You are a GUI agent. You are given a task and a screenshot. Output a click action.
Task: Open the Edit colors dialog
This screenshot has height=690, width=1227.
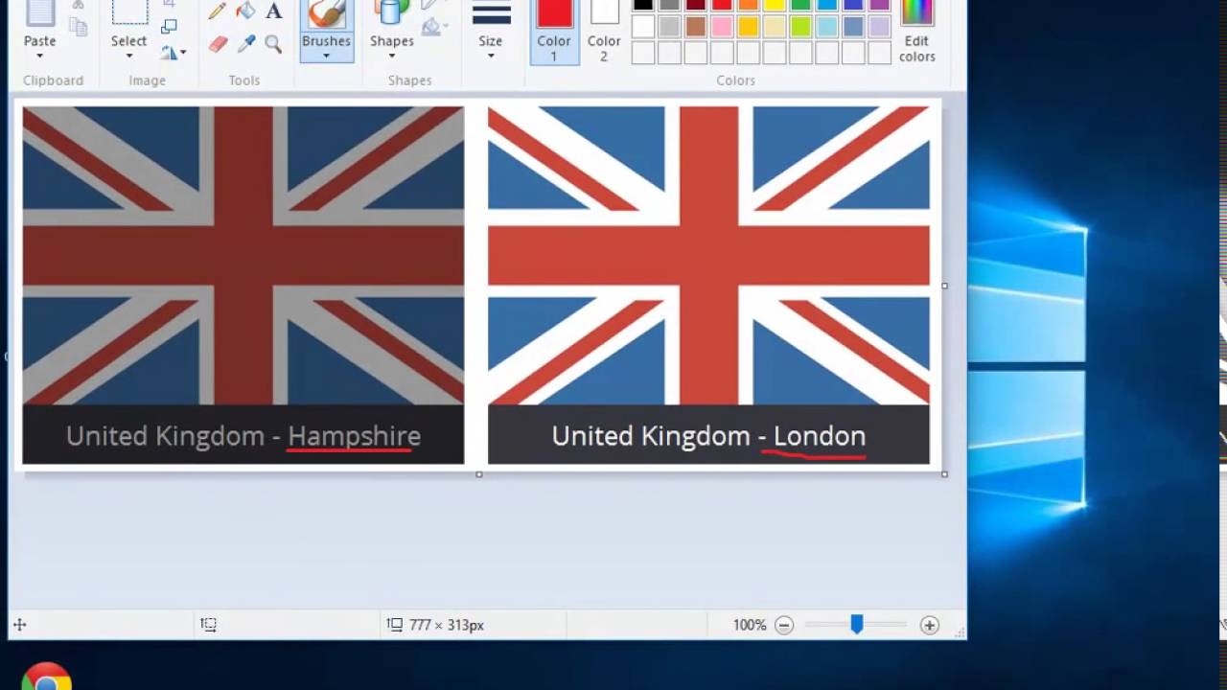[916, 32]
